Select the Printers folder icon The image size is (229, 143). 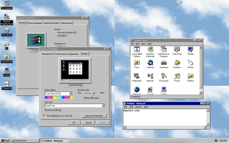point(190,76)
